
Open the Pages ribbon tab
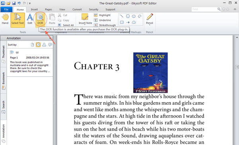(49, 10)
